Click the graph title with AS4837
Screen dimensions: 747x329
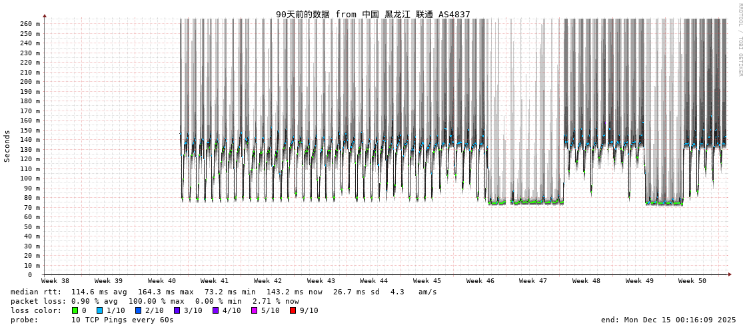point(373,14)
